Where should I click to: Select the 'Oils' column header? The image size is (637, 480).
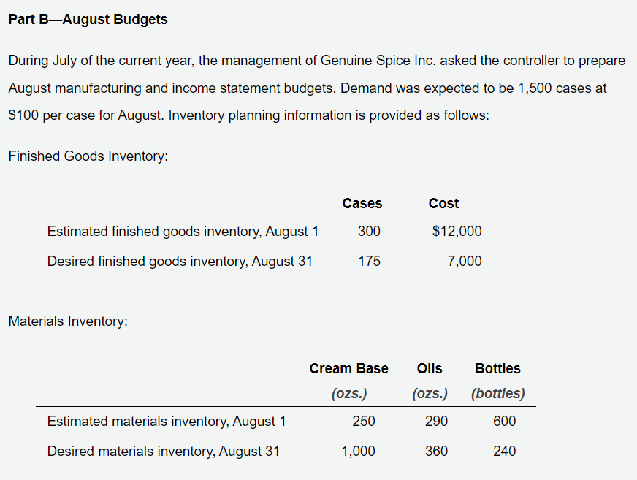430,369
